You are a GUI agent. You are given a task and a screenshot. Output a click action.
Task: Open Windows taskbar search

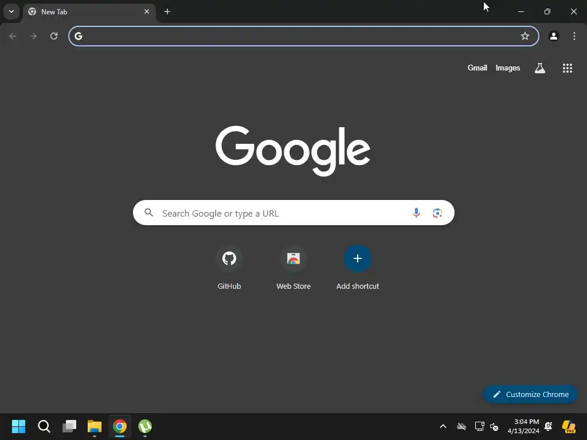44,426
